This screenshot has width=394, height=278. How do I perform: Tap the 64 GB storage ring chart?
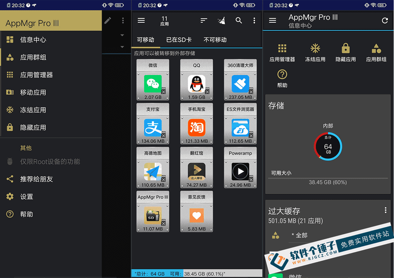click(x=328, y=146)
